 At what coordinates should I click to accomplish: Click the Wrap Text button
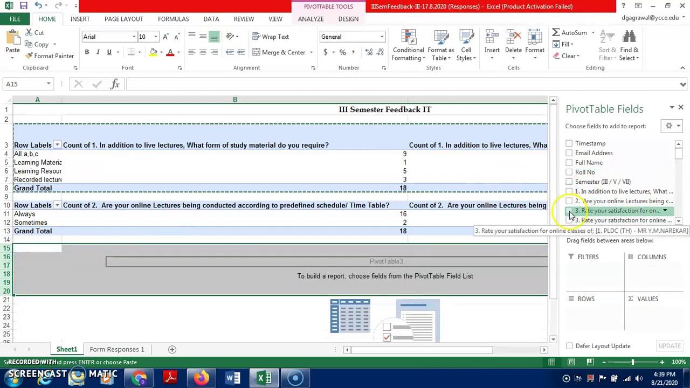[270, 37]
